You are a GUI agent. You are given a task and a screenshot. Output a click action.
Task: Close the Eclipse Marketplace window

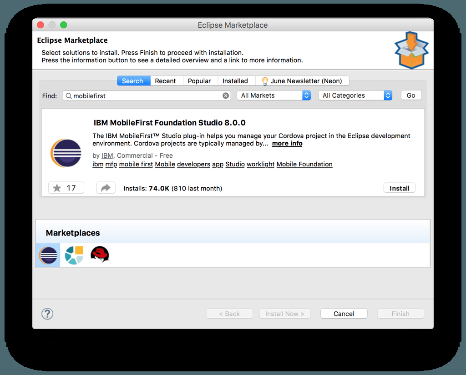pyautogui.click(x=41, y=25)
